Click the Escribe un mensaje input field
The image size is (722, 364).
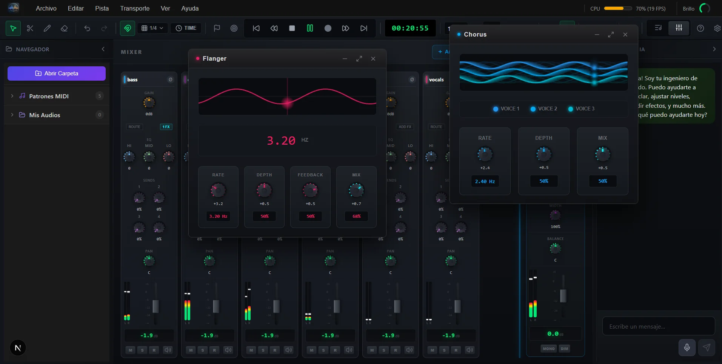click(x=658, y=326)
